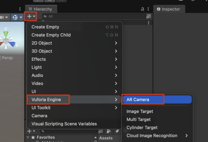This screenshot has height=142, width=208.
Task: Collapse the Favorites tree item
Action: pyautogui.click(x=28, y=138)
